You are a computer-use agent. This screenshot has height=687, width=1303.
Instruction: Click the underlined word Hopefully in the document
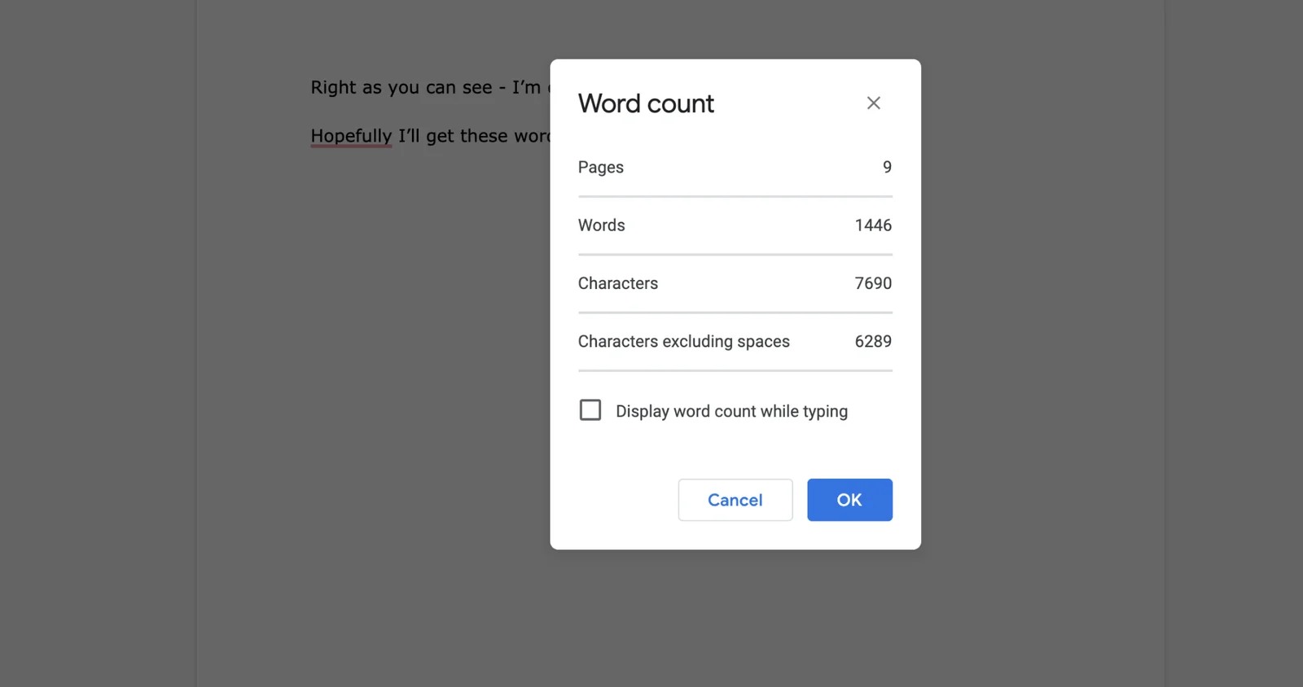351,136
